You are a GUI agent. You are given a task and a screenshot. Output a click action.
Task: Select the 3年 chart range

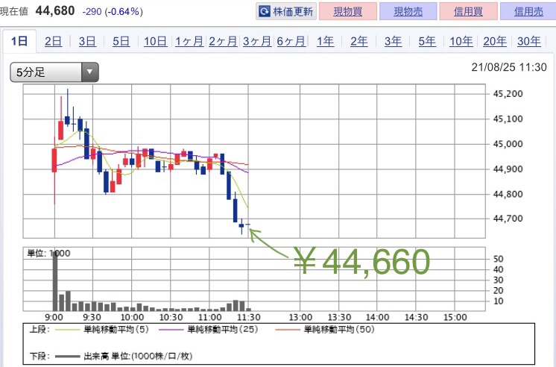tap(394, 42)
